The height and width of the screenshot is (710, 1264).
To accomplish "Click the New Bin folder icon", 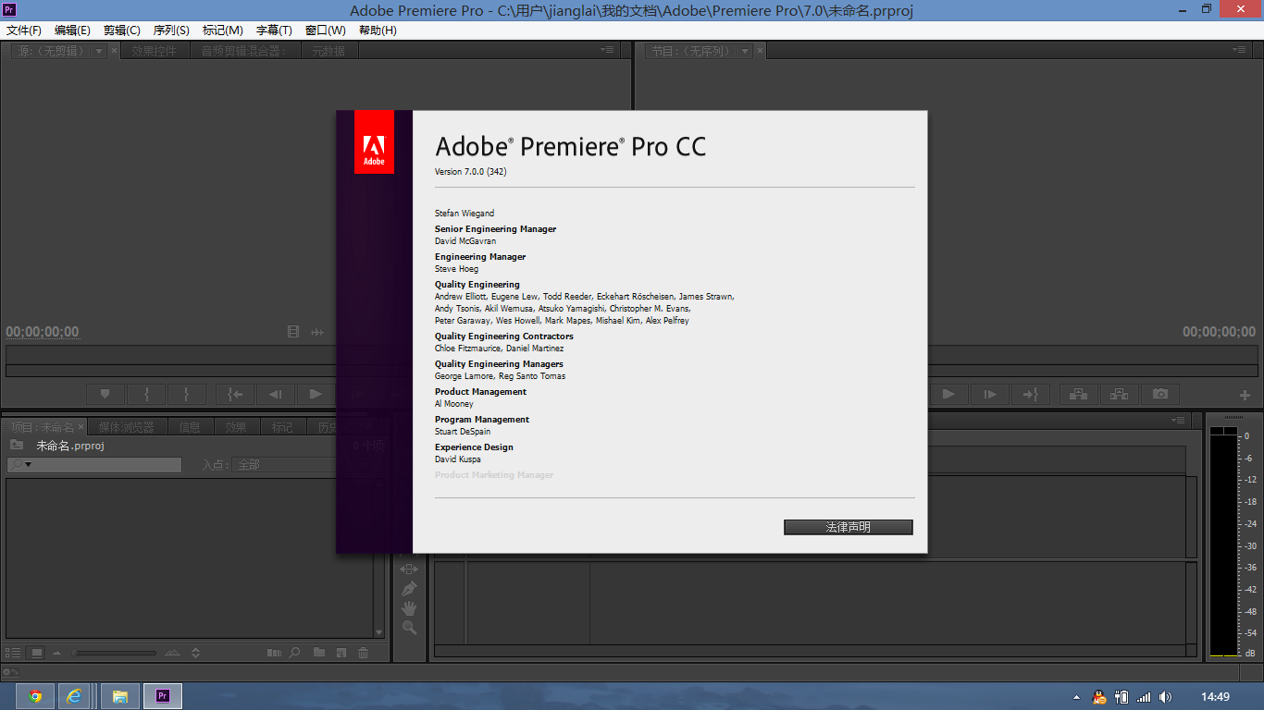I will pos(319,653).
